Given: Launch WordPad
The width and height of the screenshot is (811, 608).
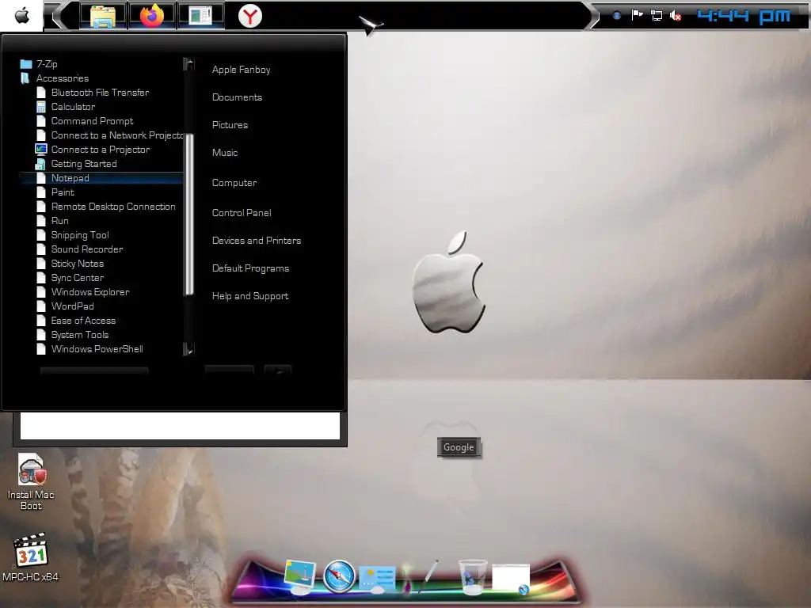Looking at the screenshot, I should tap(72, 306).
